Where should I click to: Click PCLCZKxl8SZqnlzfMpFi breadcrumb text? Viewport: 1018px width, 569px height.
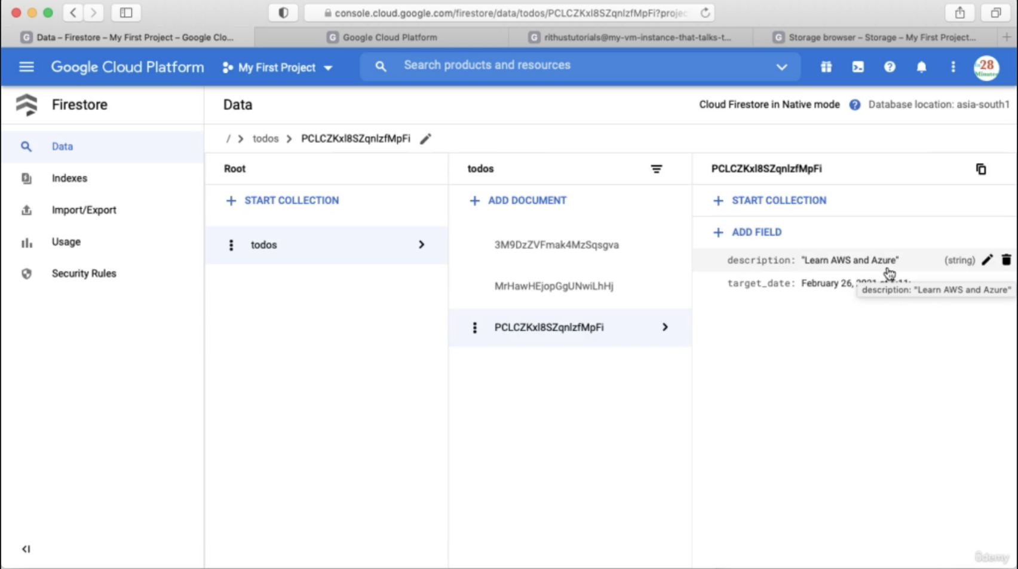point(355,139)
